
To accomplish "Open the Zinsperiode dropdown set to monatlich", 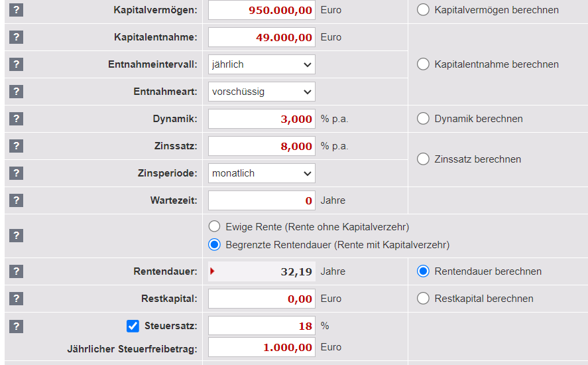I will (261, 173).
